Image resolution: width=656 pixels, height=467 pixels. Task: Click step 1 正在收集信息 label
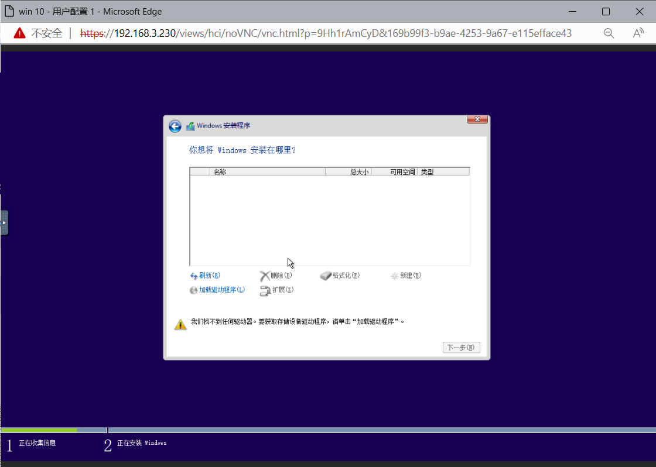pyautogui.click(x=37, y=443)
